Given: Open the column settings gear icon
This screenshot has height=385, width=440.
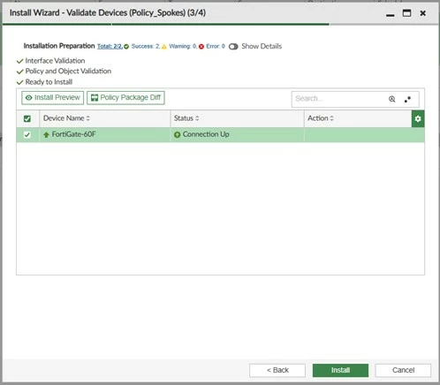Looking at the screenshot, I should (x=418, y=118).
